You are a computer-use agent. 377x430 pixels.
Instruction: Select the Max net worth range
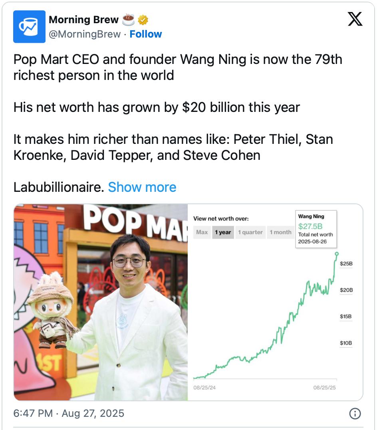pyautogui.click(x=202, y=232)
